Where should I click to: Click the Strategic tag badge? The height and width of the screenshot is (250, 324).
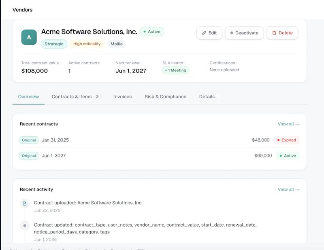pos(54,44)
